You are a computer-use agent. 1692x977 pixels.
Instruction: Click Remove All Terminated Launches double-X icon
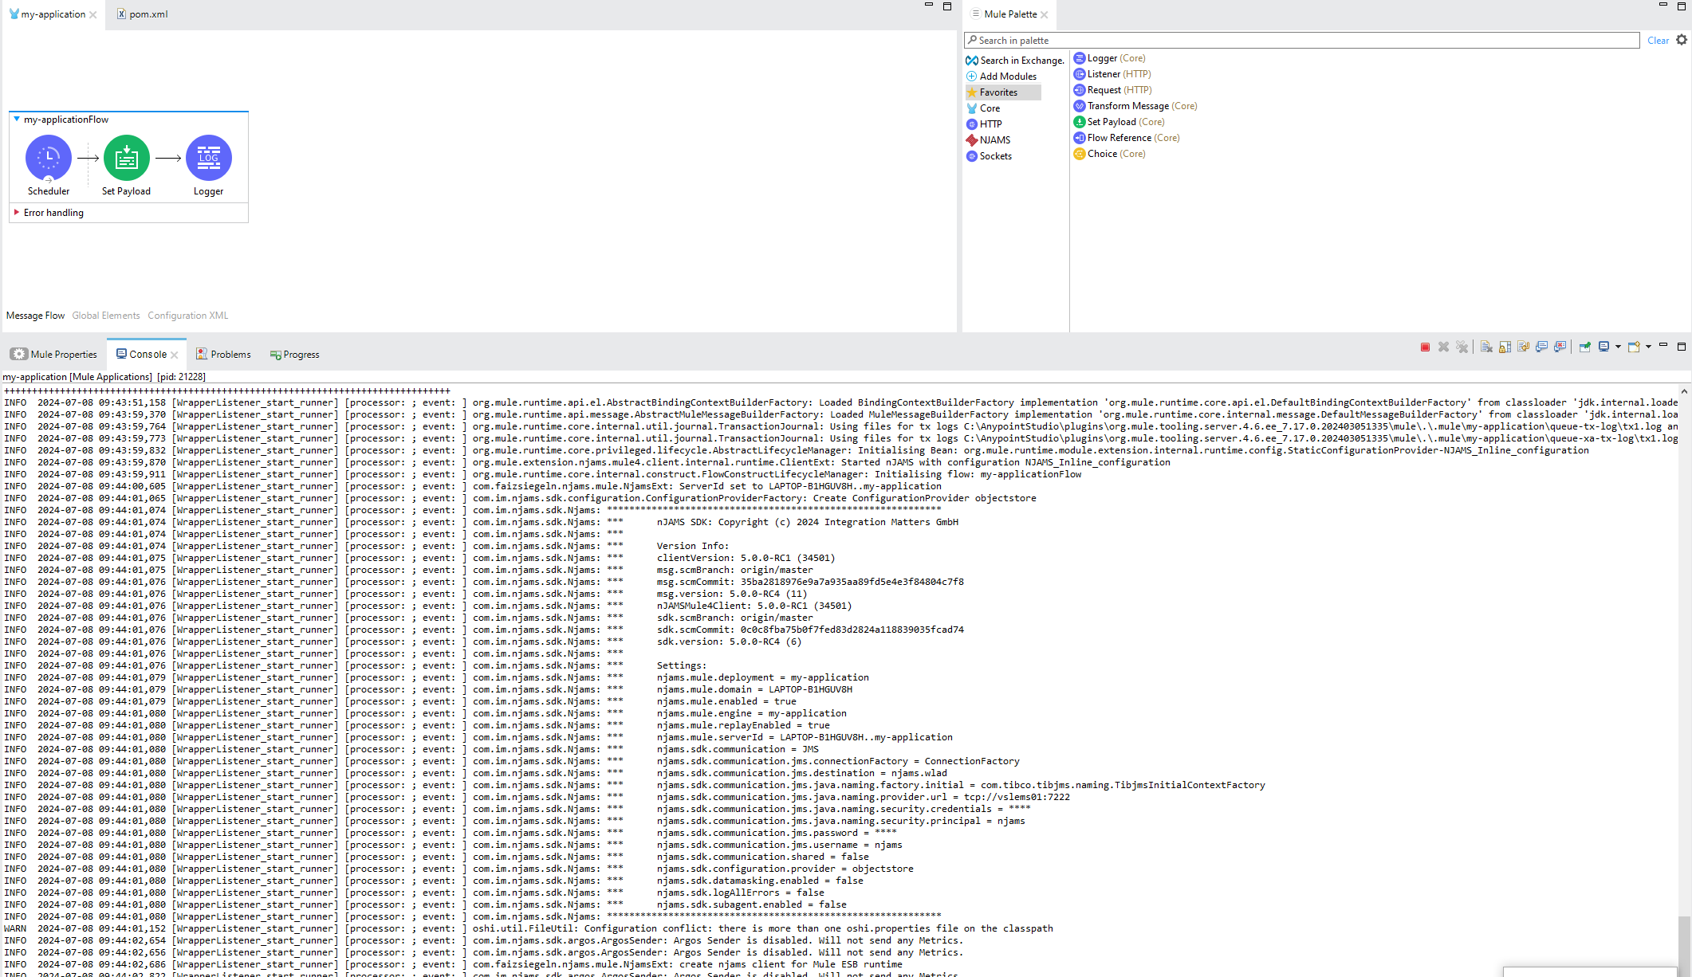click(x=1462, y=347)
